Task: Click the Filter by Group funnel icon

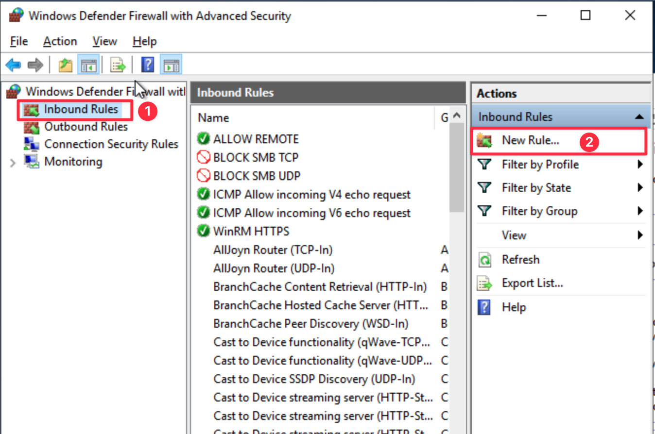Action: click(x=484, y=211)
